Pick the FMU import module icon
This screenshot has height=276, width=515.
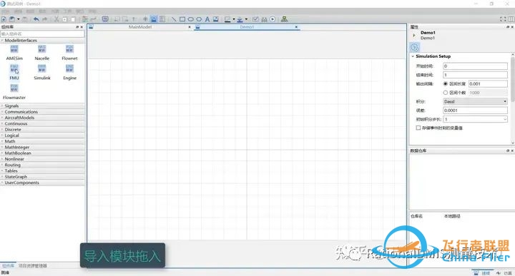[14, 68]
